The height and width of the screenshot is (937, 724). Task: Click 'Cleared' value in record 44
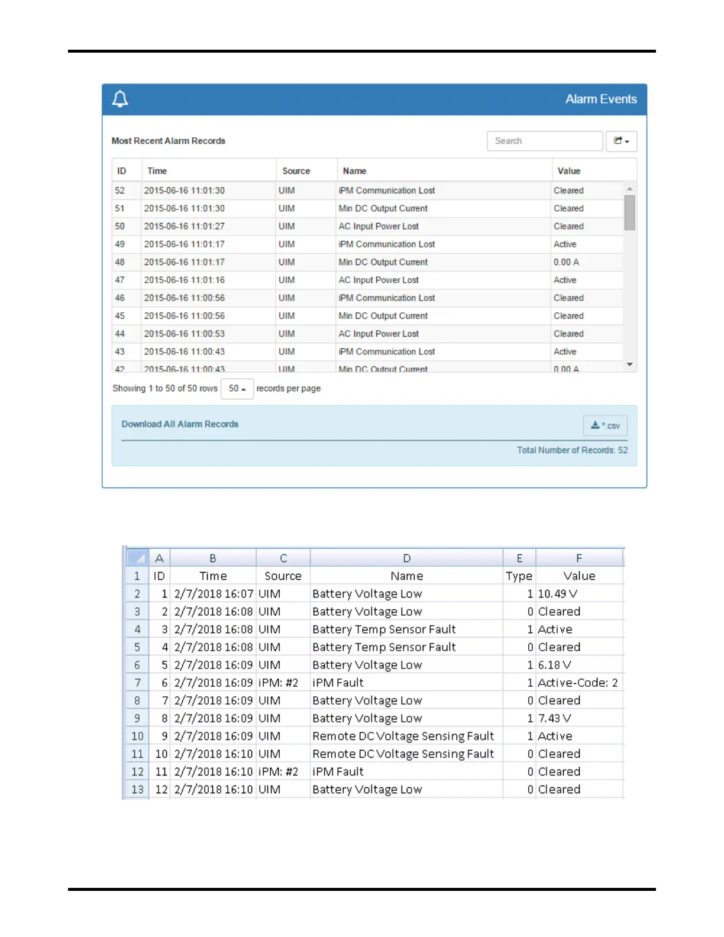[568, 334]
